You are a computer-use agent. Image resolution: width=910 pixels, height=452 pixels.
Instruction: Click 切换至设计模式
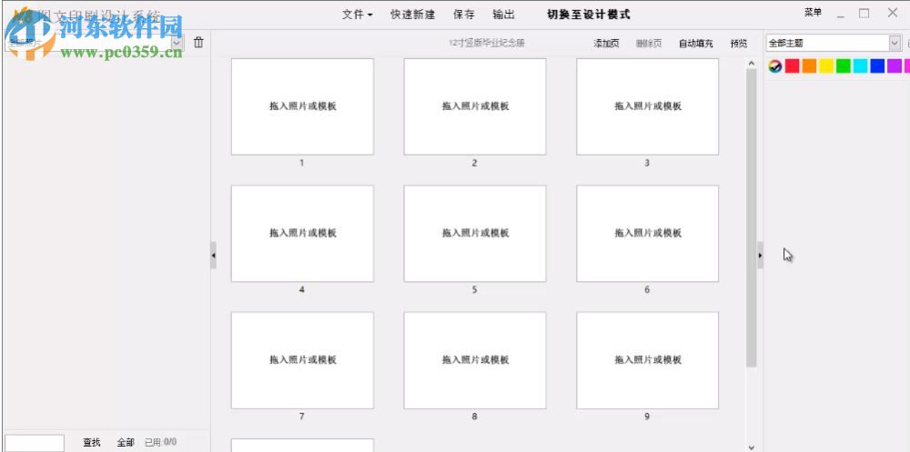[589, 15]
